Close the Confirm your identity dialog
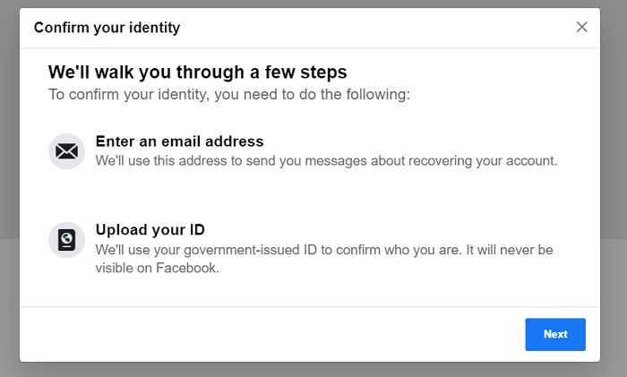627x377 pixels. coord(582,27)
